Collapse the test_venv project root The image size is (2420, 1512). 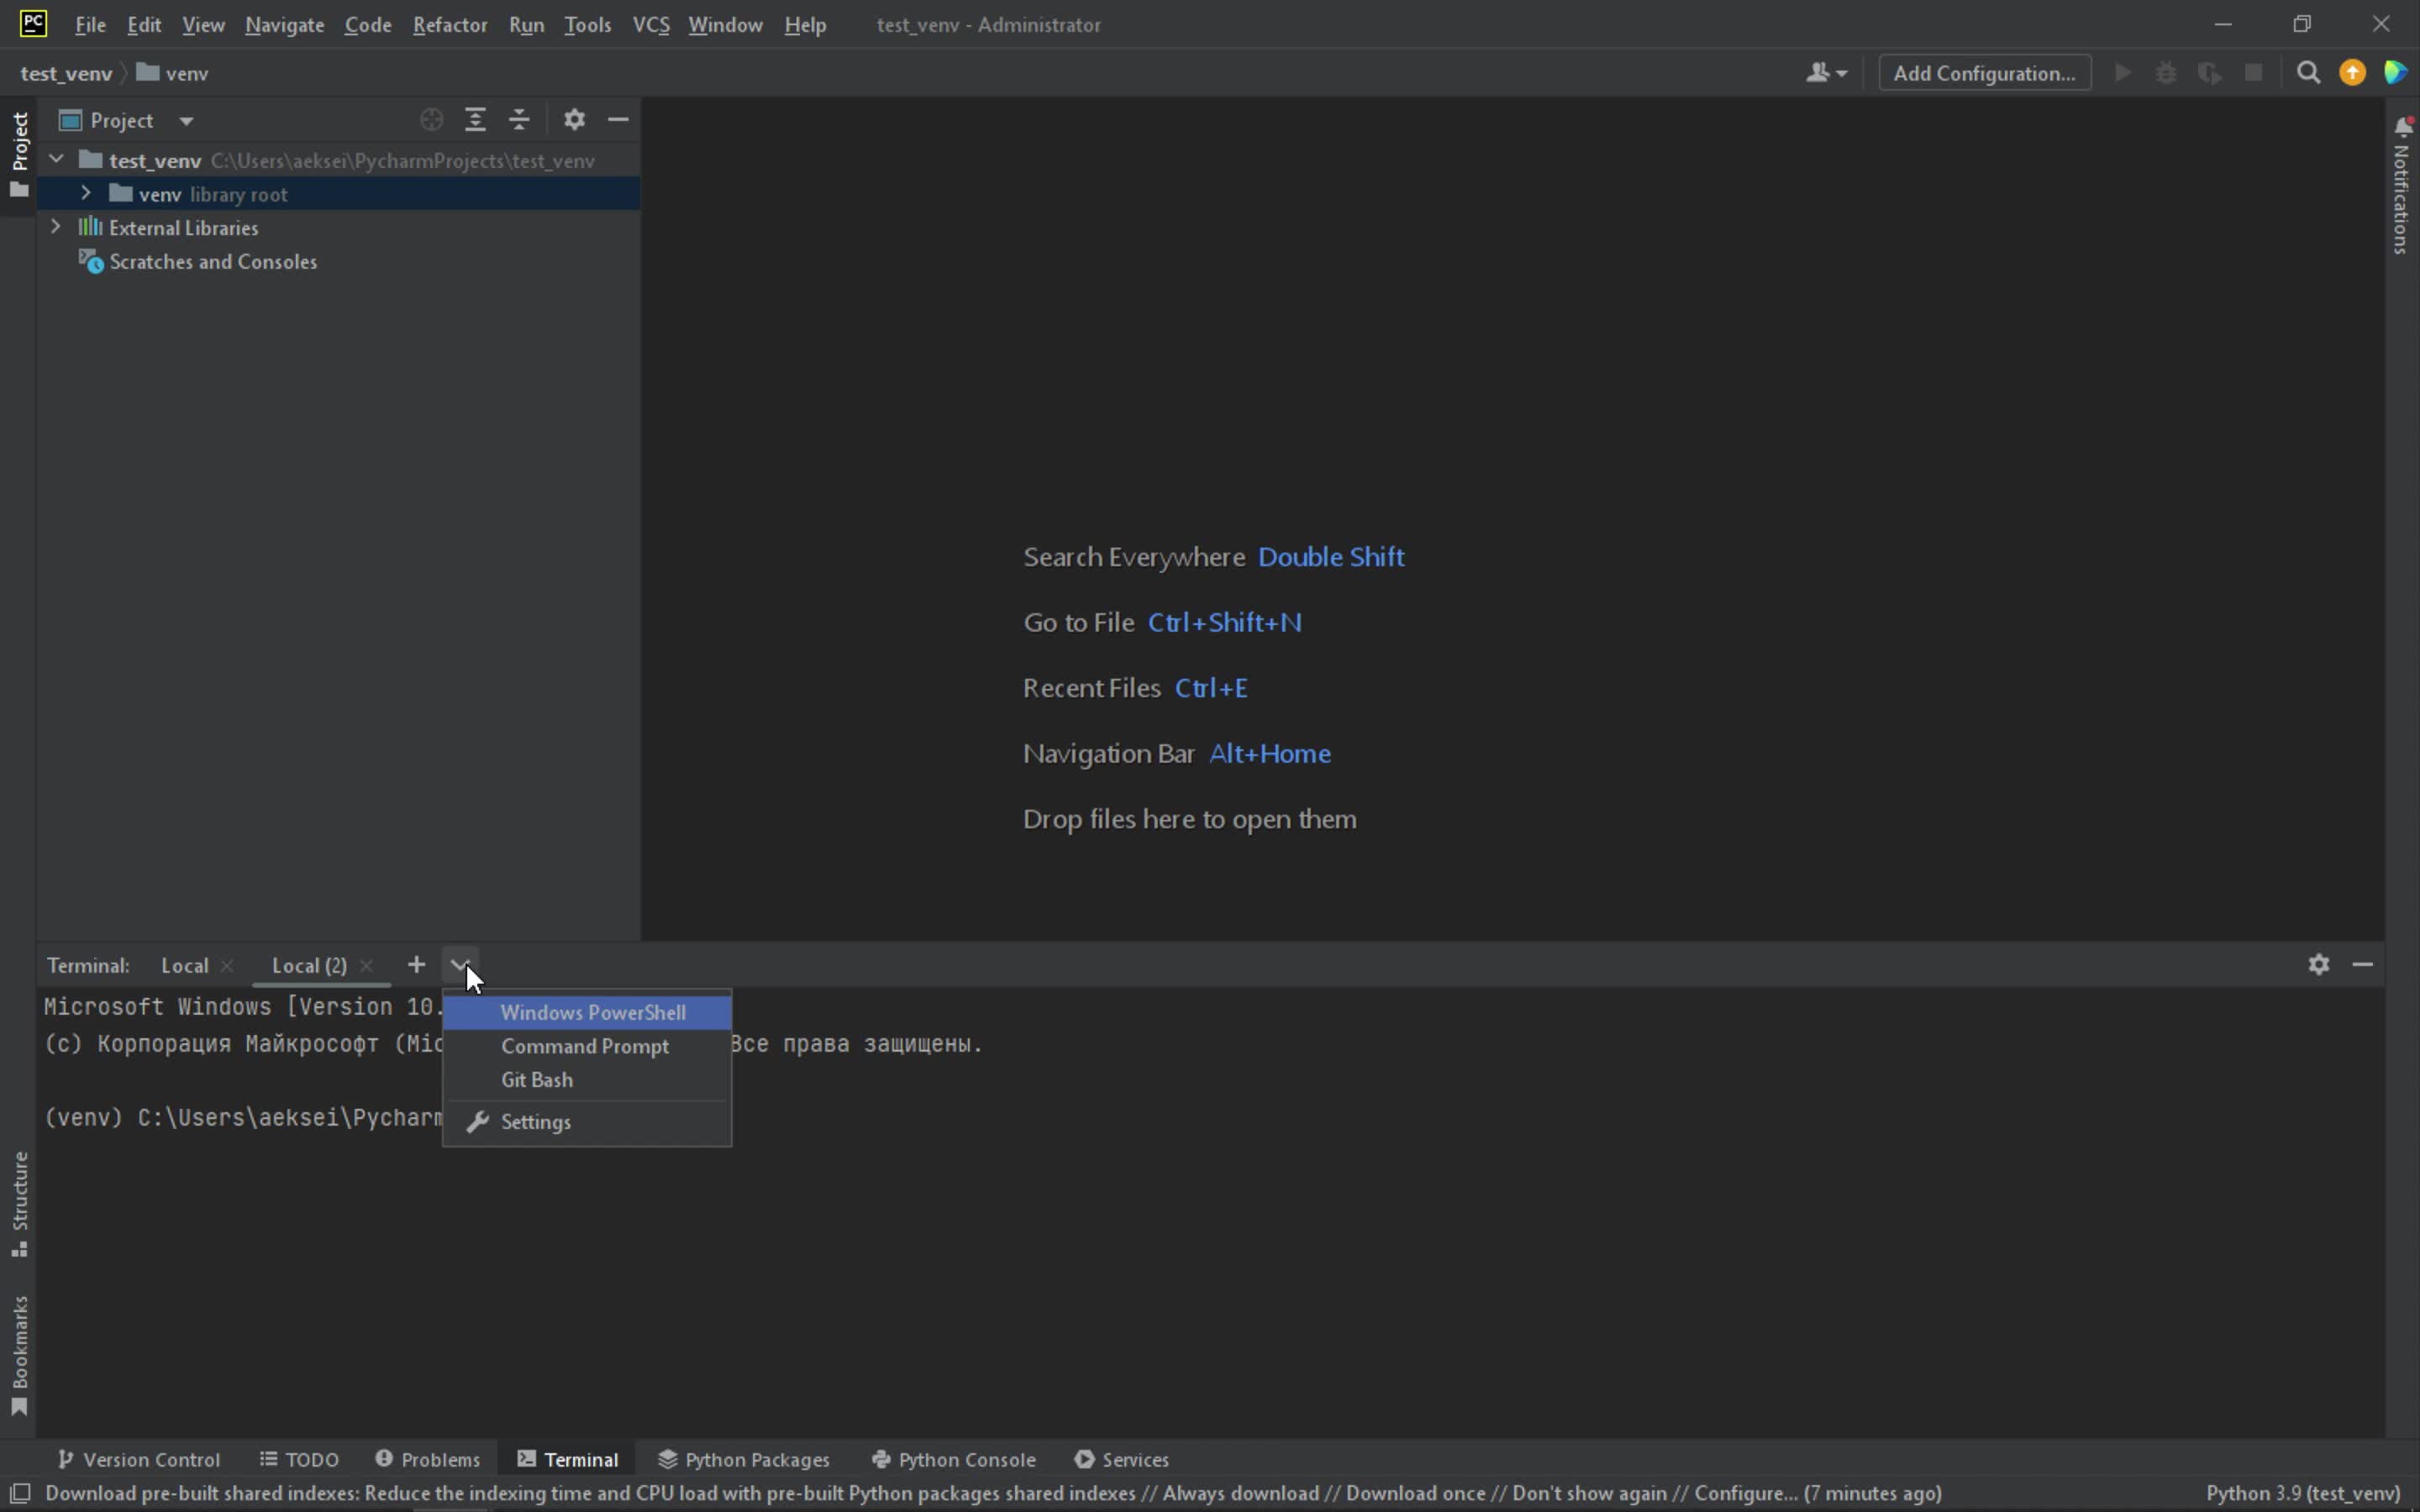[57, 159]
